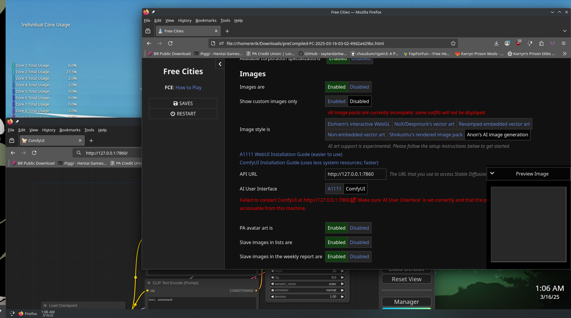The width and height of the screenshot is (571, 318).
Task: Open a new tab next to Free Cities
Action: point(227,31)
